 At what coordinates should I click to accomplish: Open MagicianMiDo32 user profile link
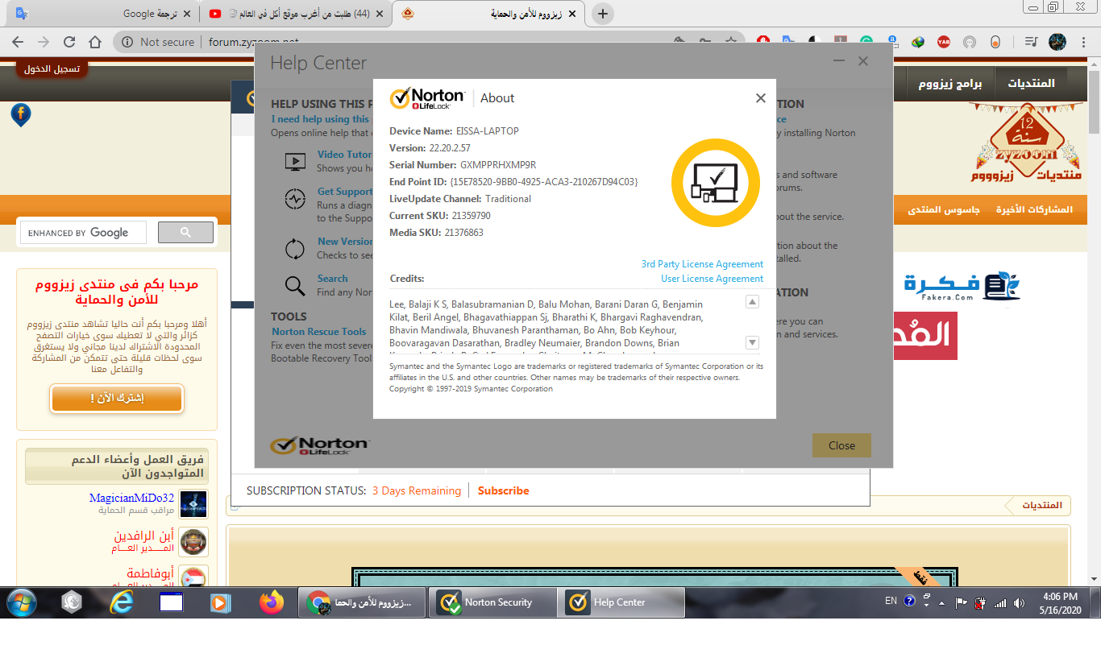pos(131,499)
